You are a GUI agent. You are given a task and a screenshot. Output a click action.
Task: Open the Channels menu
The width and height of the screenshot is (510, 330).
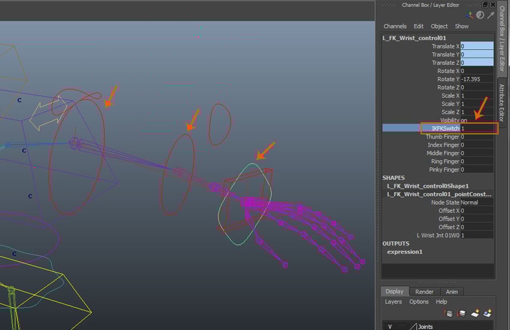[x=395, y=26]
